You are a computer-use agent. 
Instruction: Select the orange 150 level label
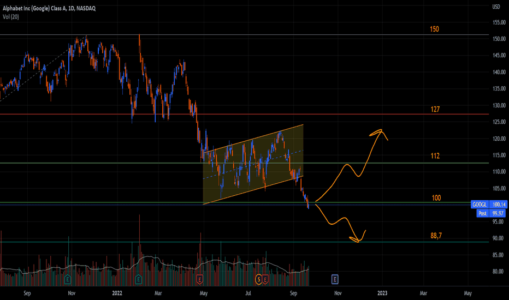click(434, 29)
